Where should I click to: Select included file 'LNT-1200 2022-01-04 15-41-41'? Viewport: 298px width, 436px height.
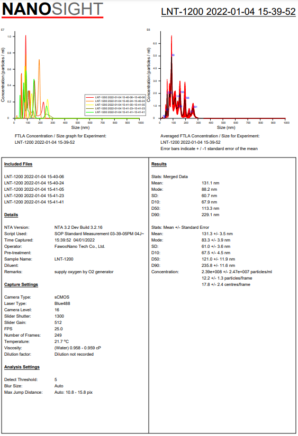[34, 202]
